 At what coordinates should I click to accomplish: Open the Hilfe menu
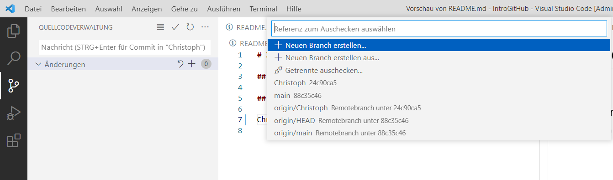tap(294, 9)
